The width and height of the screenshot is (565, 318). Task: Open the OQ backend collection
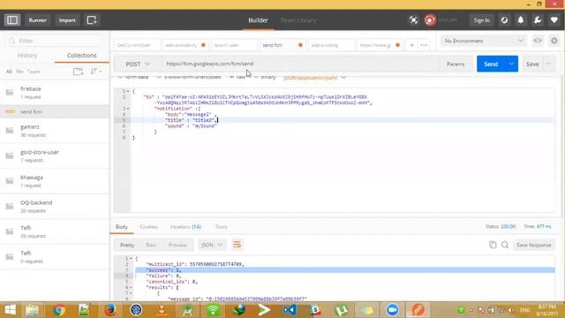click(x=55, y=206)
